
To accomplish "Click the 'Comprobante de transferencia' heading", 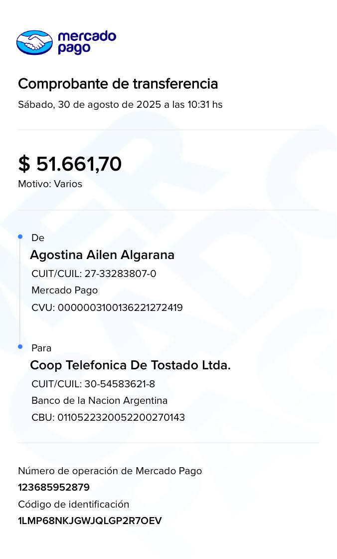I will point(118,84).
